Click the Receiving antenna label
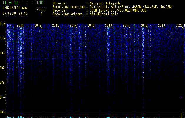185x118 pixels. point(68,14)
